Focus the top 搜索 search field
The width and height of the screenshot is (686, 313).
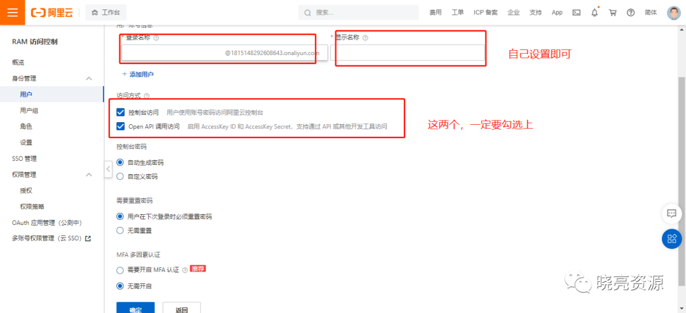click(x=358, y=13)
